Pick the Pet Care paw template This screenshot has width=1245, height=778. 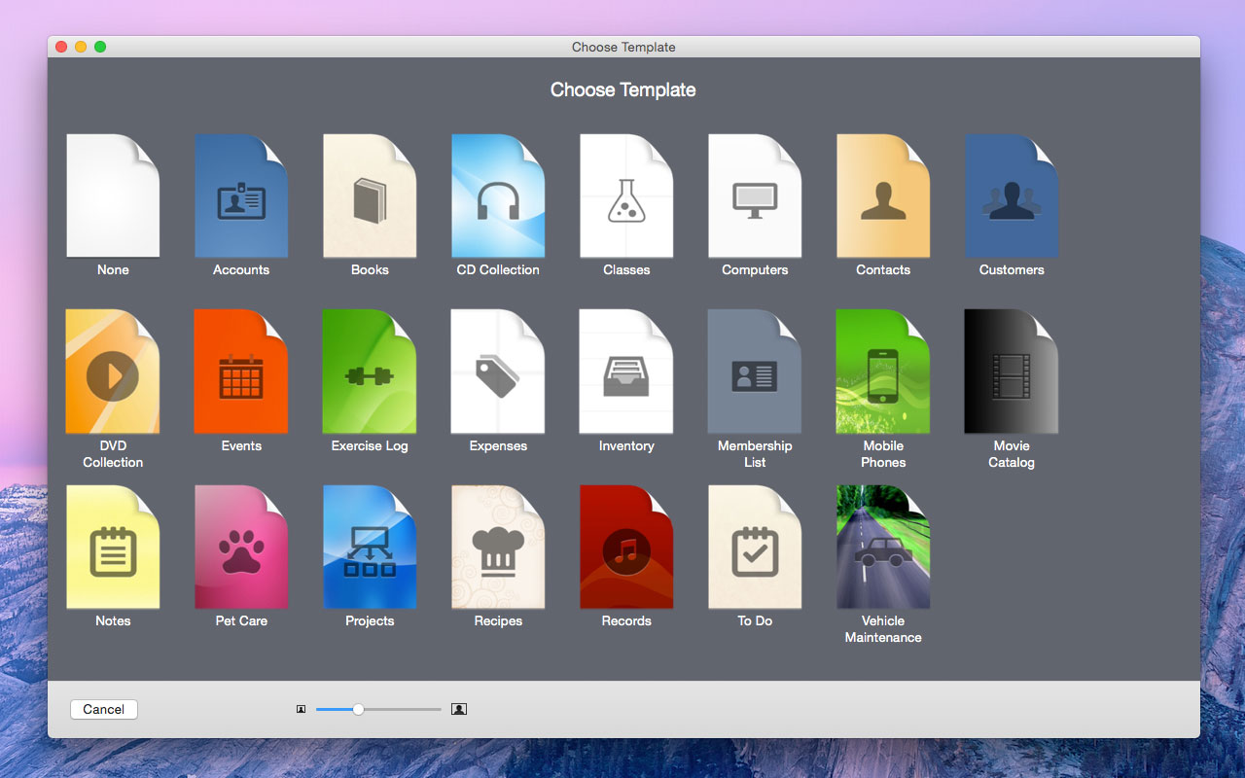click(x=241, y=547)
